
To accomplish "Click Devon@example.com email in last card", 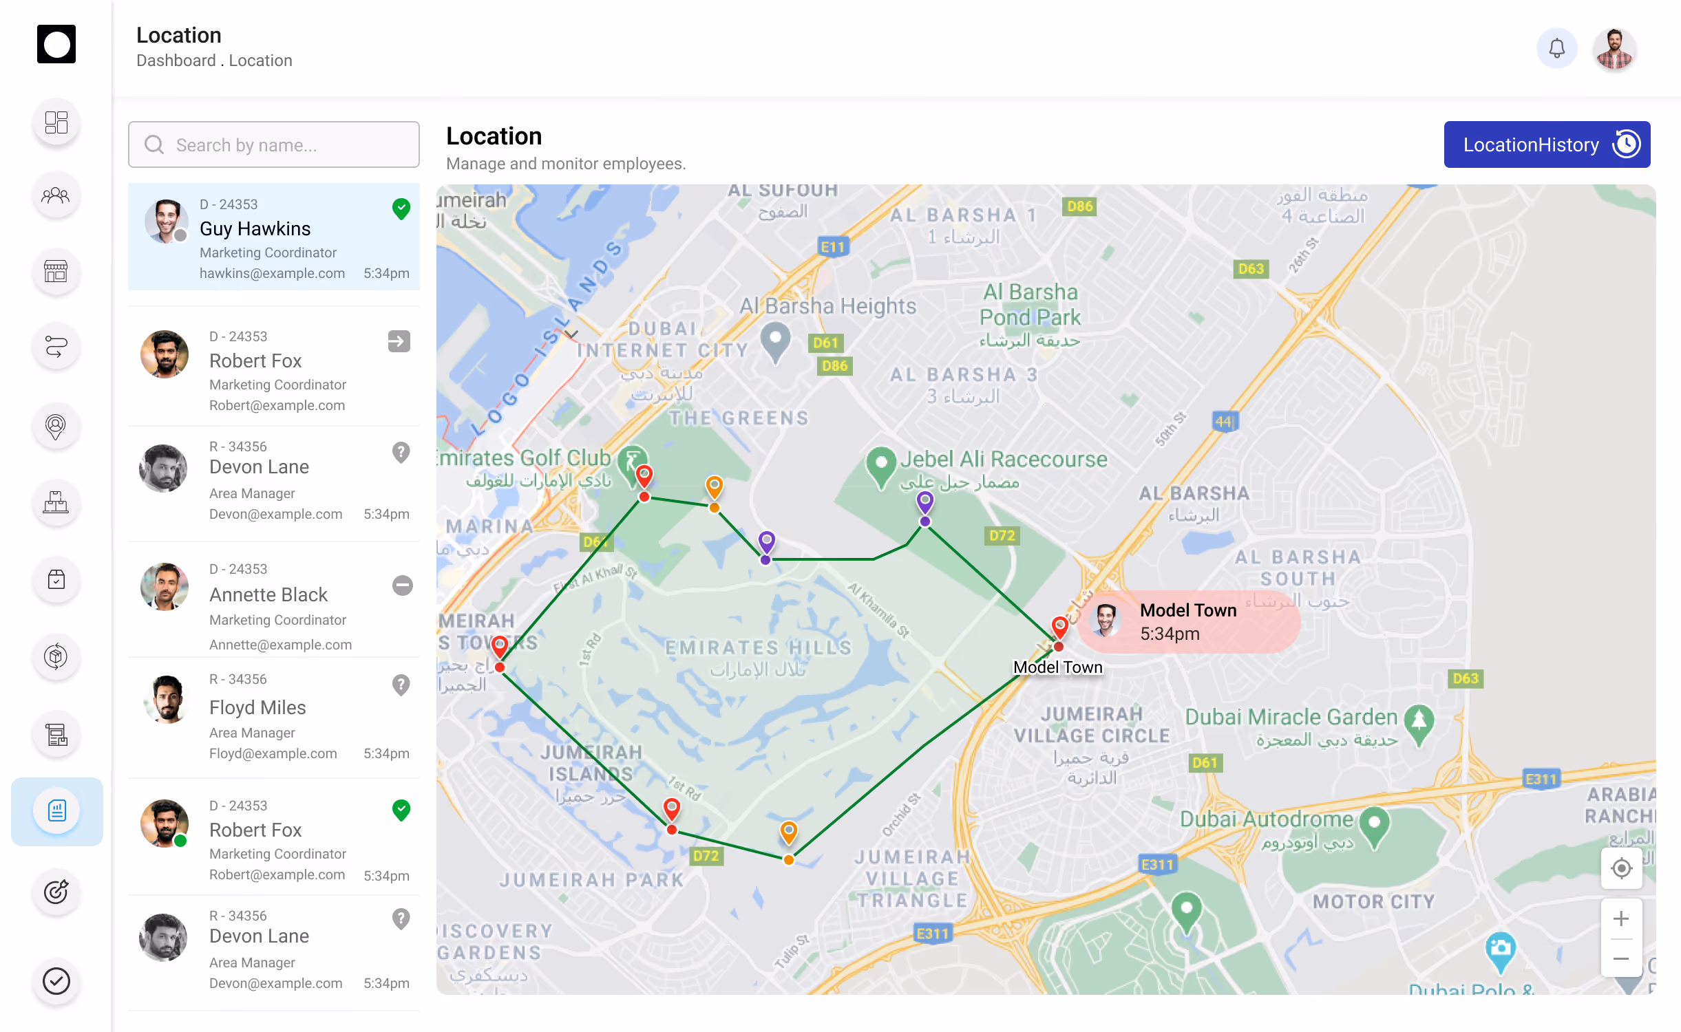I will click(275, 983).
